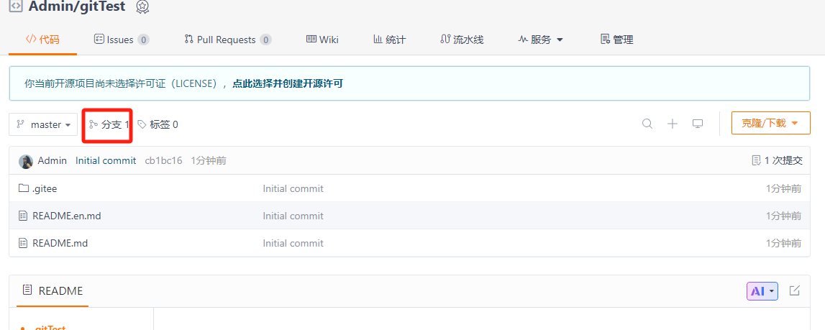Open the Initial commit message in header row

coord(106,160)
